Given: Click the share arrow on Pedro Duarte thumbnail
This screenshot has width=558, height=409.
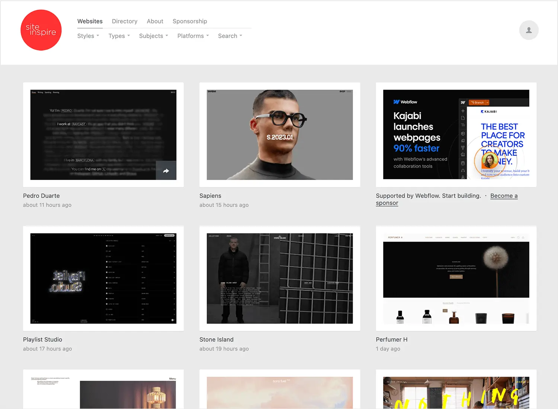Looking at the screenshot, I should click(166, 171).
